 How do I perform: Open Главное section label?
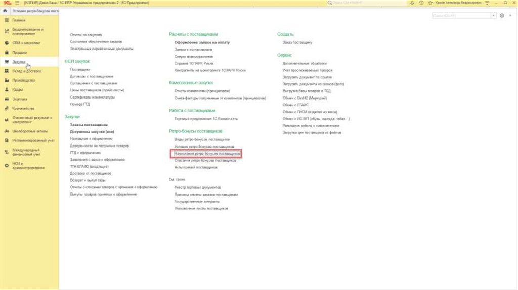click(x=19, y=20)
